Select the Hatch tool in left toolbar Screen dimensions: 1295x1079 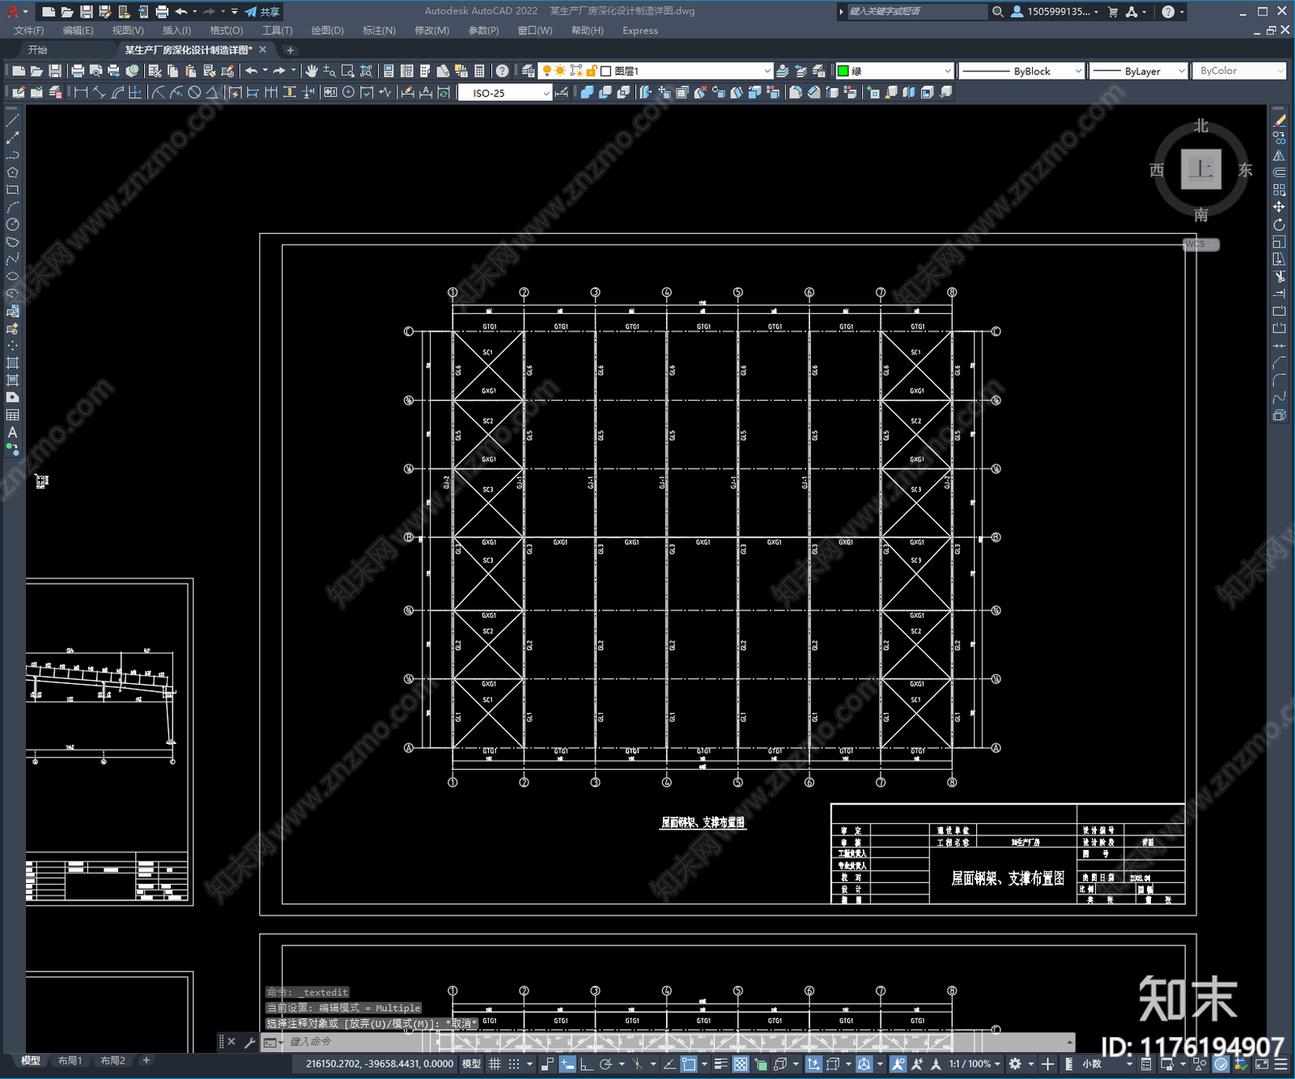12,363
